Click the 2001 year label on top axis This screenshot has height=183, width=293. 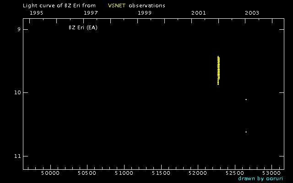pos(198,13)
